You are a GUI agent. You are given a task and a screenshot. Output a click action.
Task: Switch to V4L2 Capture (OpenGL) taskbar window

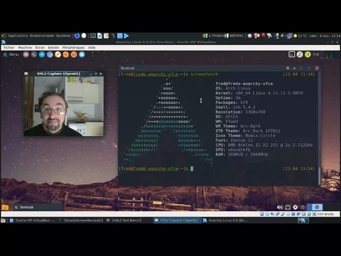[x=177, y=220]
